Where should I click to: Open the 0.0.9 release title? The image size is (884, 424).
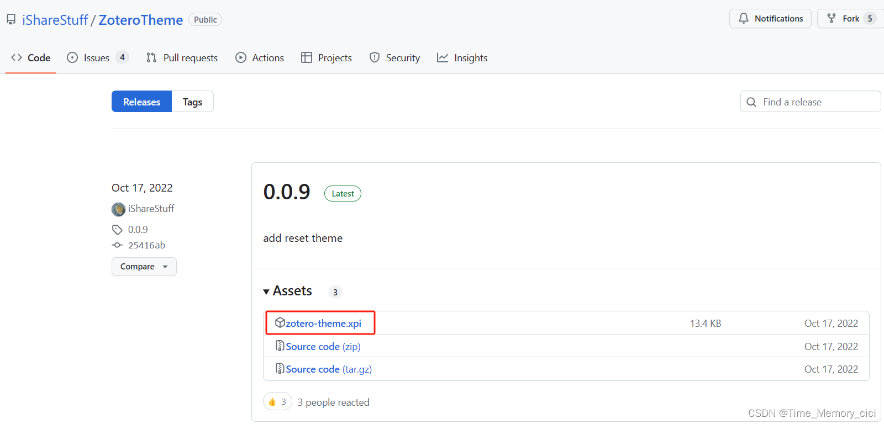pos(287,192)
